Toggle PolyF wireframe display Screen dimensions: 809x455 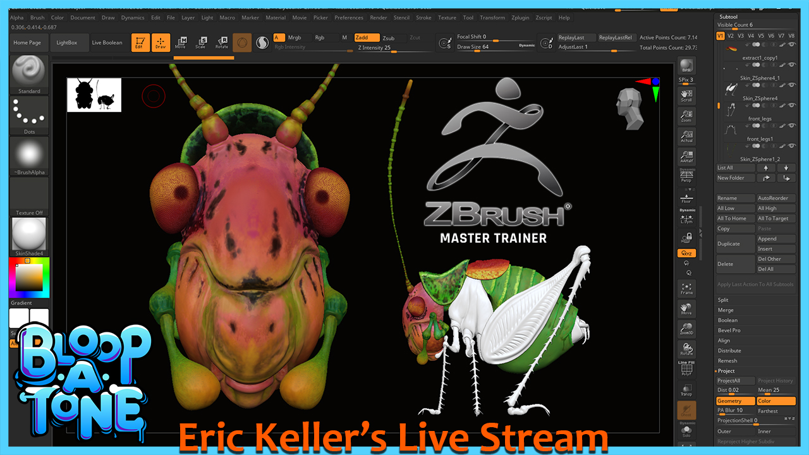click(x=686, y=369)
